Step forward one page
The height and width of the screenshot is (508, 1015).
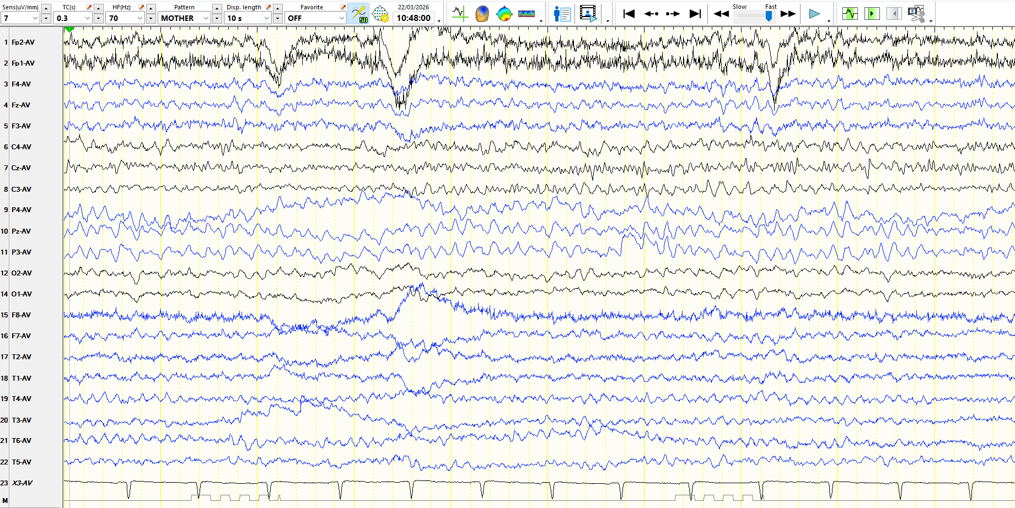673,14
